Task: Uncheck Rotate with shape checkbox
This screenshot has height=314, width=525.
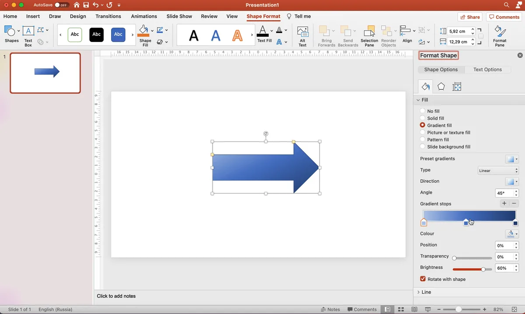Action: click(x=423, y=279)
